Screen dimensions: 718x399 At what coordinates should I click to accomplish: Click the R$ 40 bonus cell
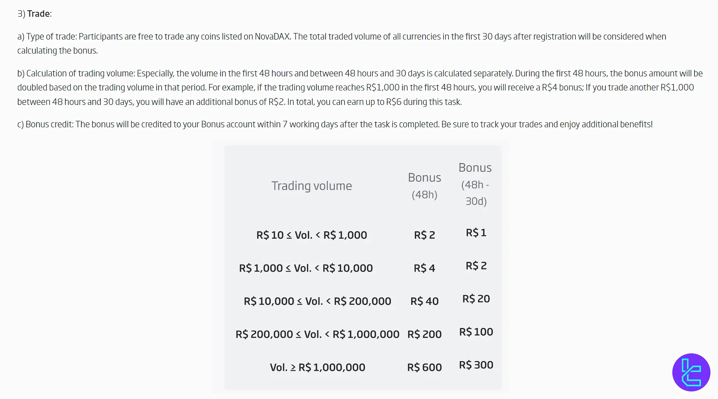[x=424, y=301]
